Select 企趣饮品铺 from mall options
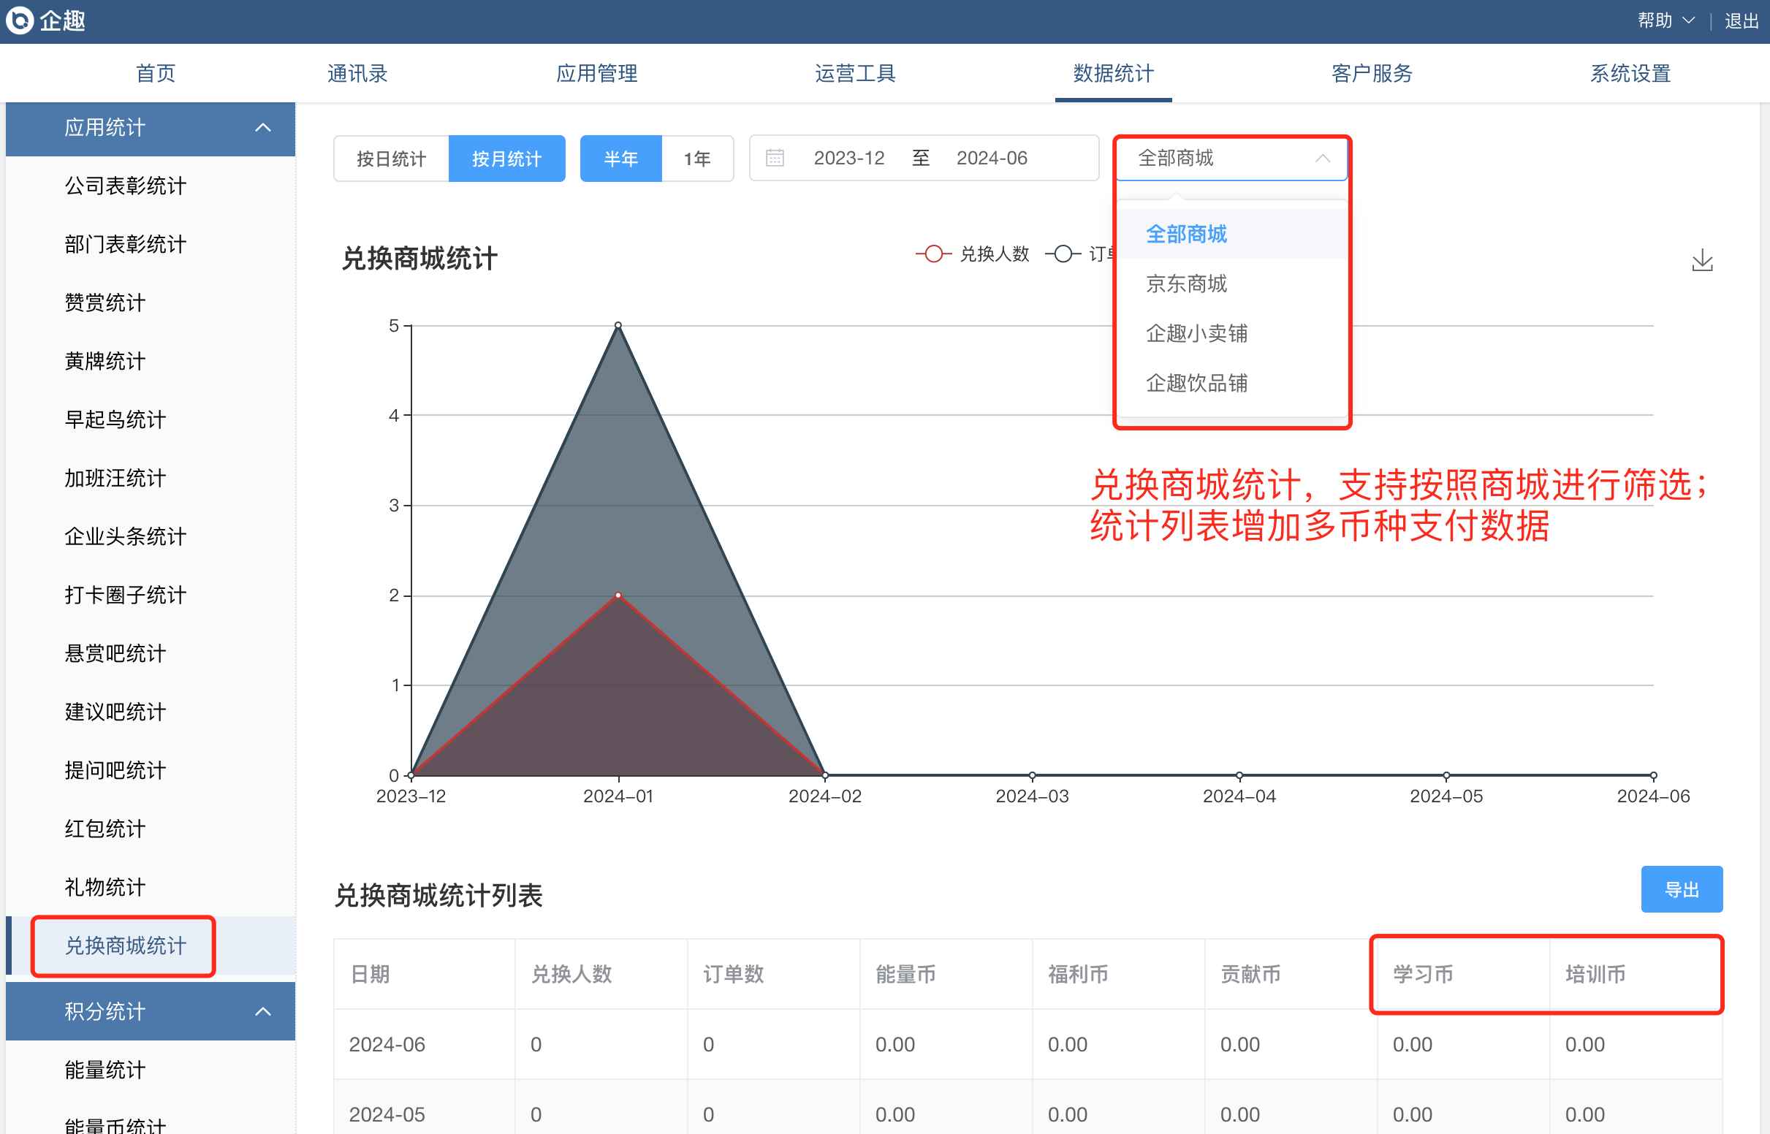1770x1134 pixels. 1196,383
